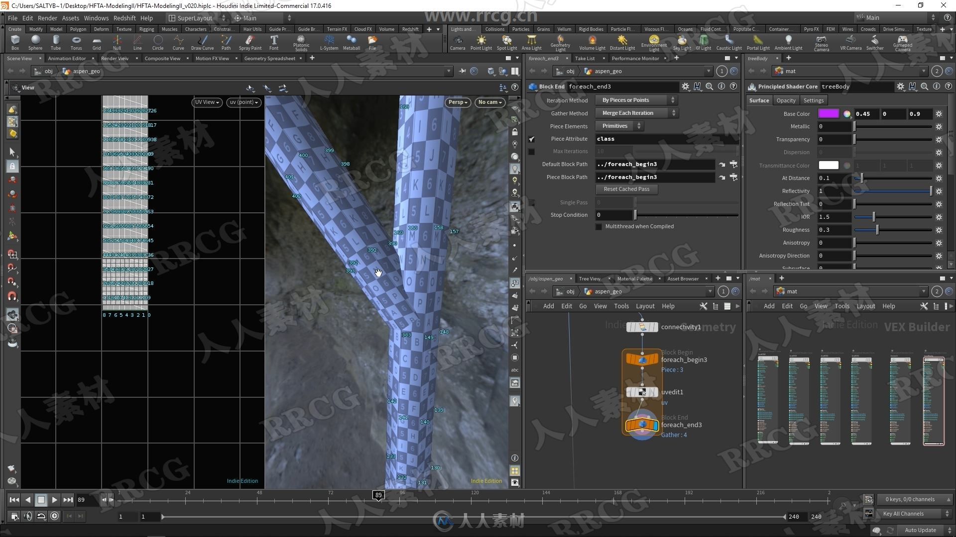
Task: Select the uvedit1 node icon
Action: click(x=642, y=391)
